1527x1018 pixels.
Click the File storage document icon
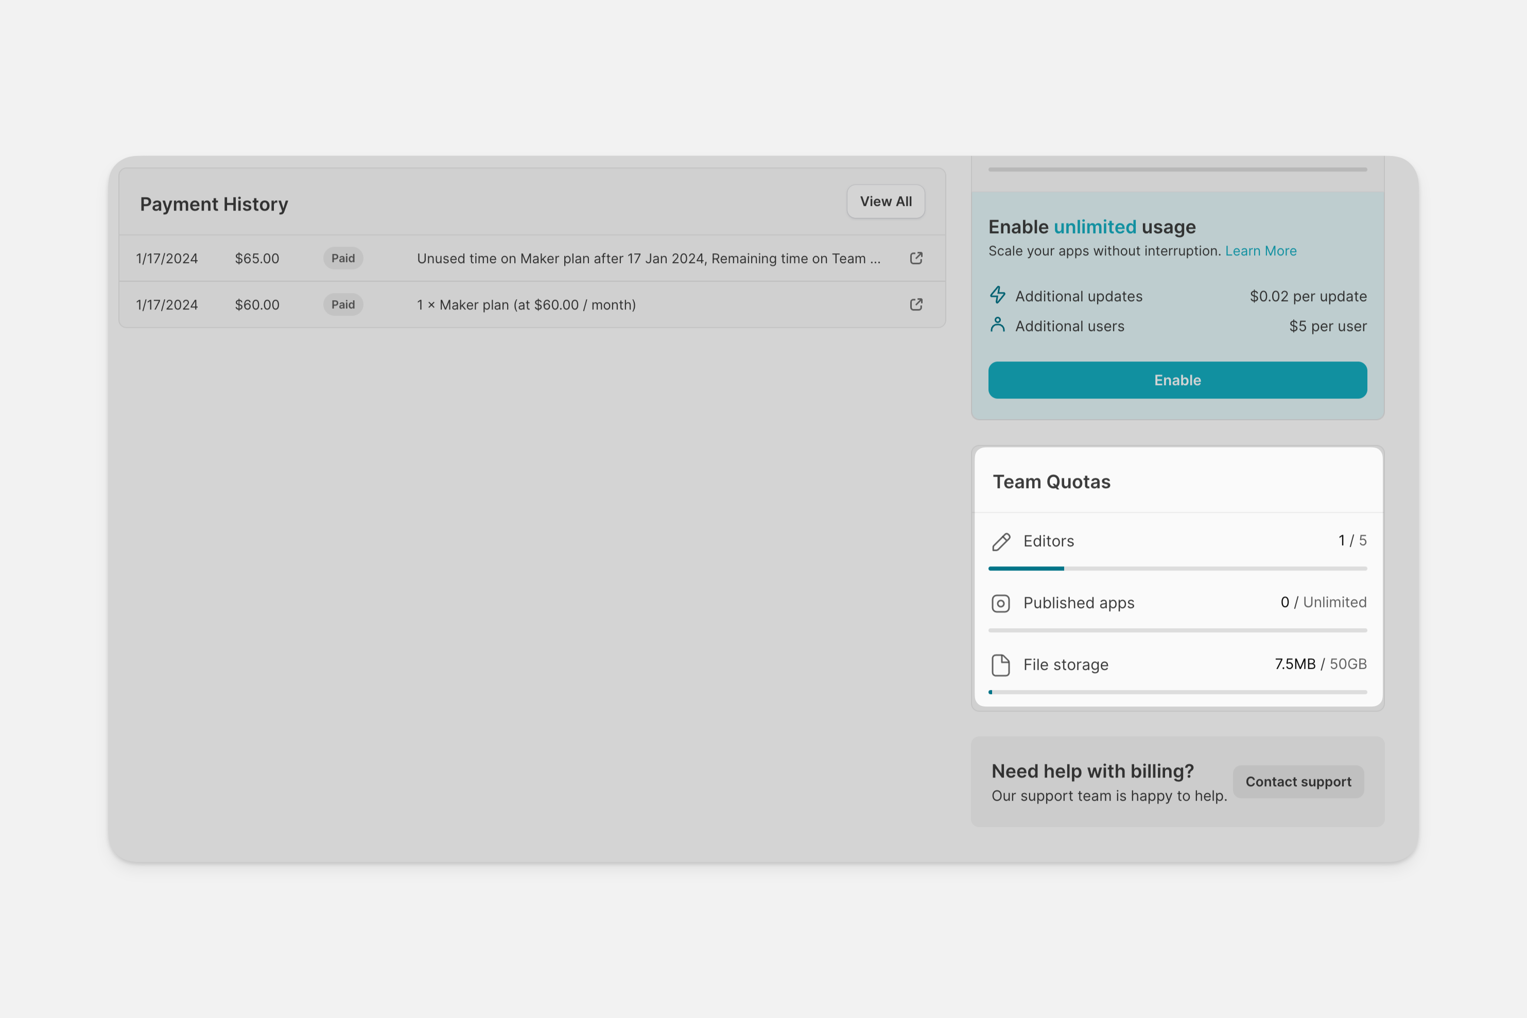point(1001,665)
